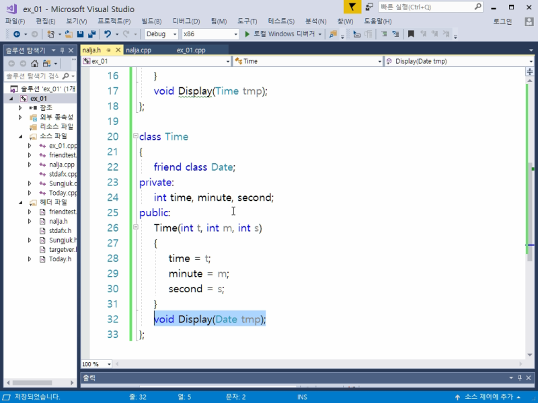The width and height of the screenshot is (538, 403).
Task: Switch to the ex_01.cpp tab
Action: click(191, 50)
